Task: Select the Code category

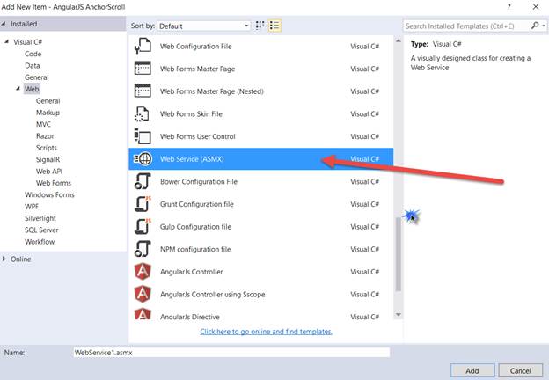Action: [x=33, y=54]
